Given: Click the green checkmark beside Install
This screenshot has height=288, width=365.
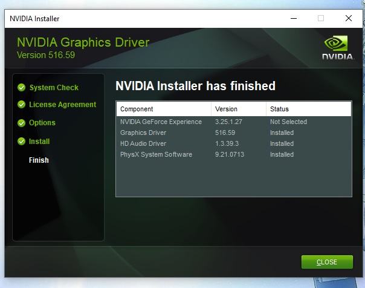Looking at the screenshot, I should [21, 141].
